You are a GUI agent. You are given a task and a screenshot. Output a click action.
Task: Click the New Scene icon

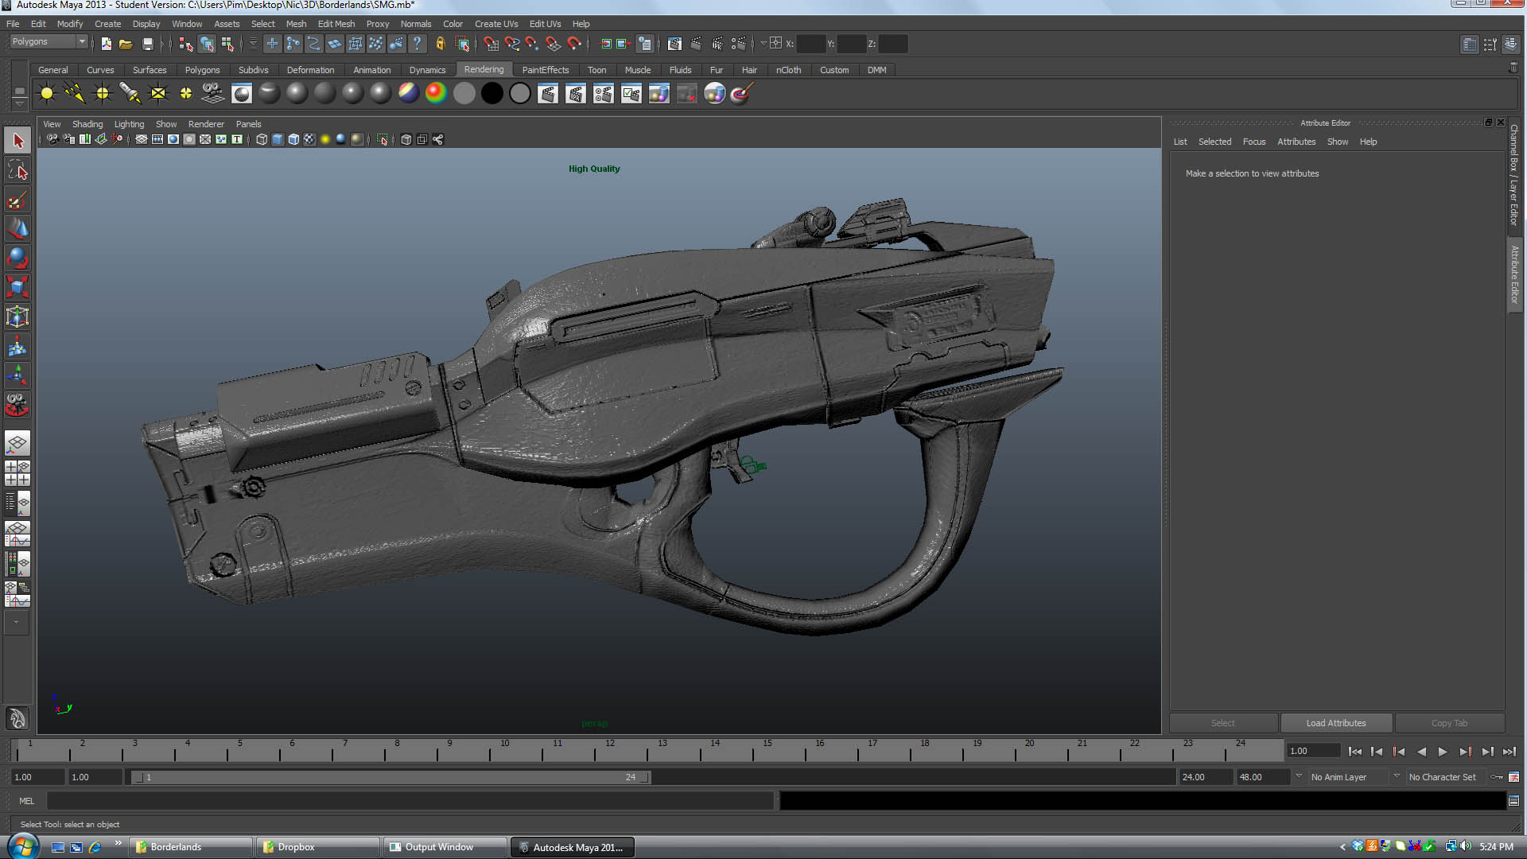106,44
